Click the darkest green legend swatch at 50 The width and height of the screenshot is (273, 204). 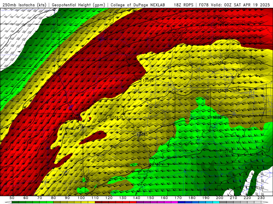[x=15, y=202]
